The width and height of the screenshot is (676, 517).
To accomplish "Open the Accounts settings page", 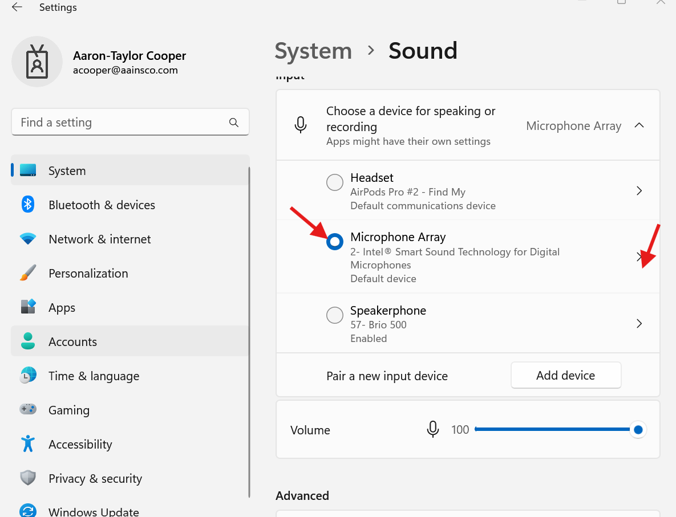I will [72, 341].
